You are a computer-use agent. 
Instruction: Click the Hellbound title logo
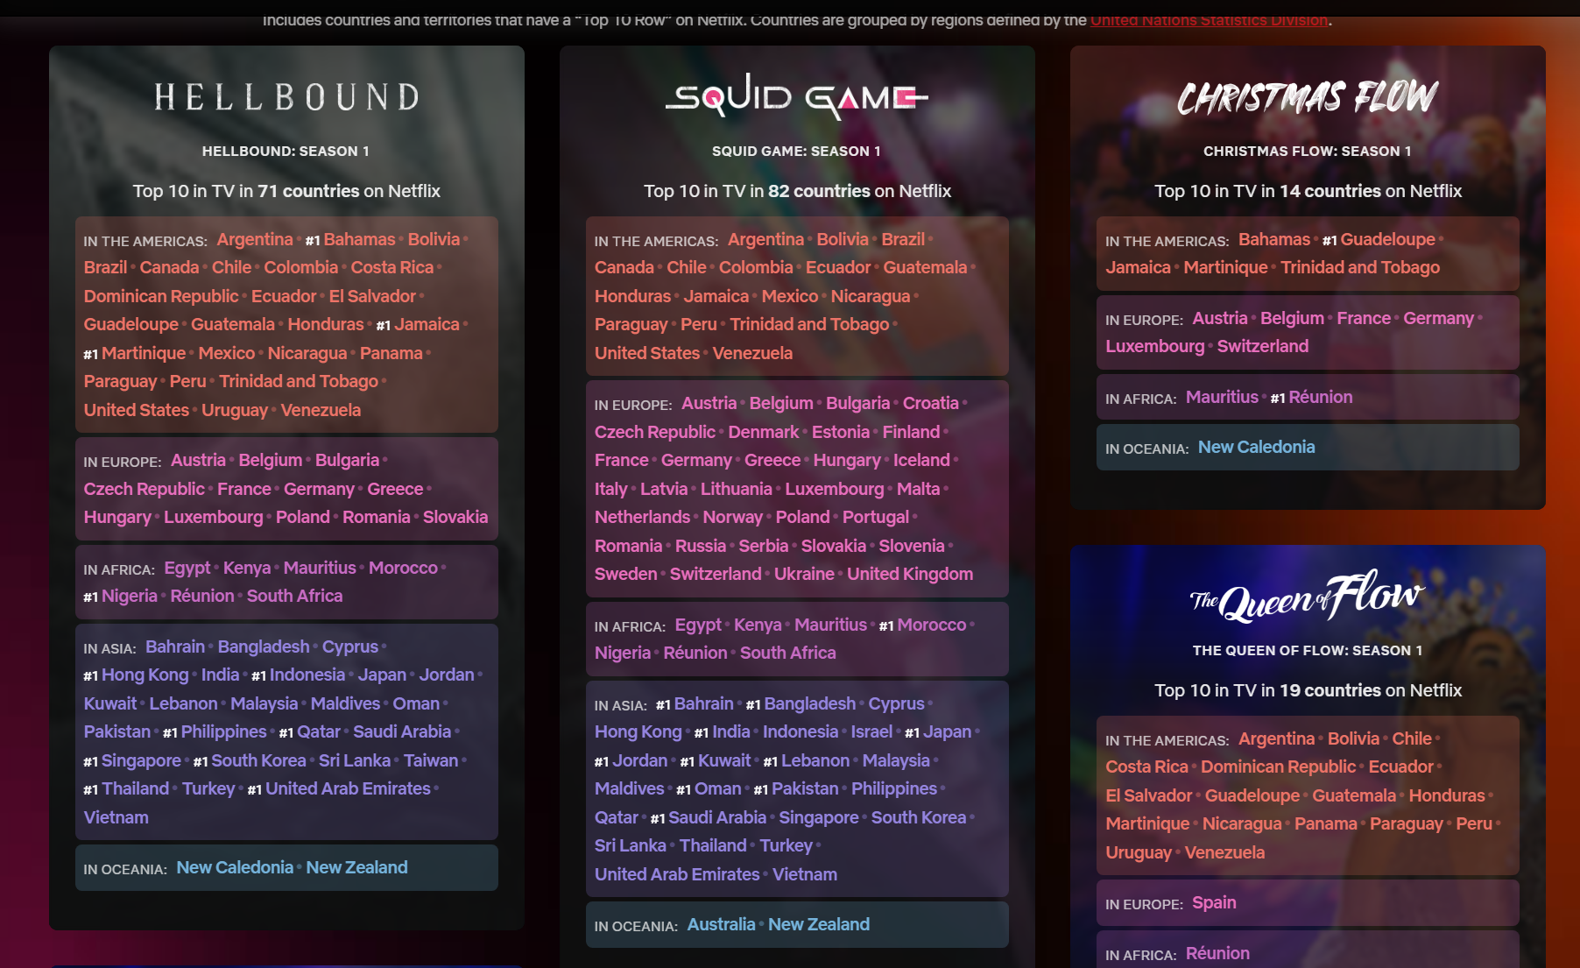(x=287, y=97)
